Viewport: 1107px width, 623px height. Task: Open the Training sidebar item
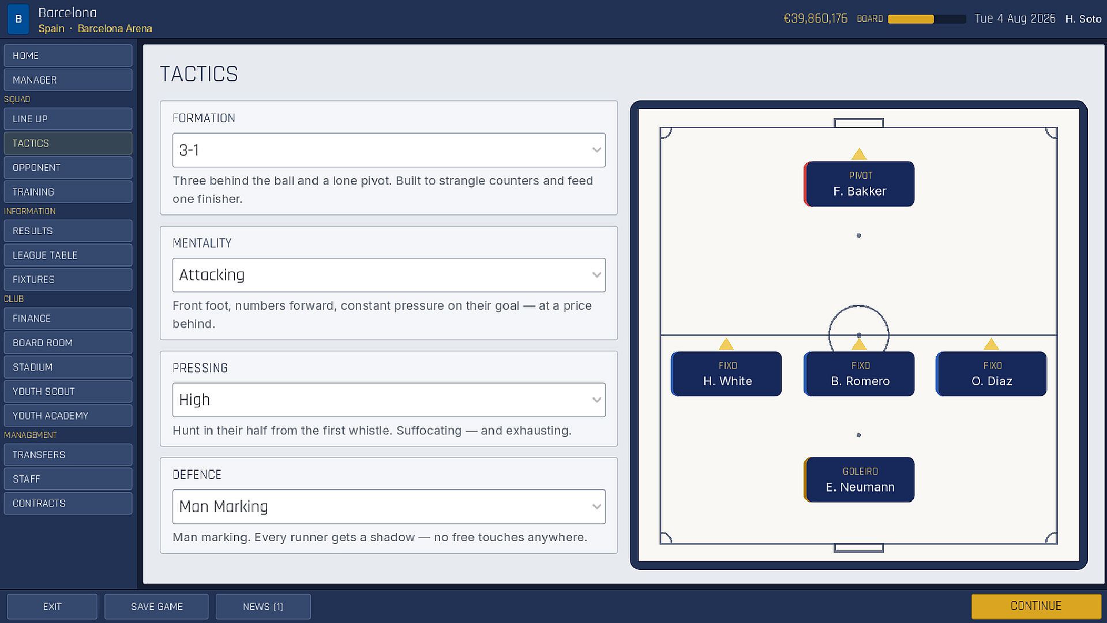click(68, 192)
